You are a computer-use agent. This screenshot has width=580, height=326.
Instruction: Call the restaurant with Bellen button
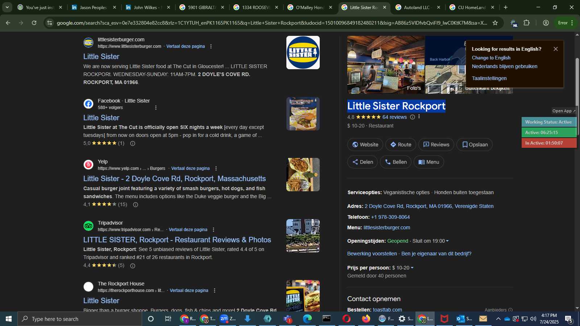pyautogui.click(x=395, y=162)
